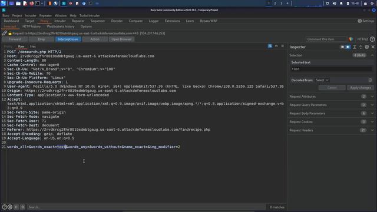Viewport: 377px width, 212px height.
Task: Open the file manager from the panel
Action: [18, 4]
